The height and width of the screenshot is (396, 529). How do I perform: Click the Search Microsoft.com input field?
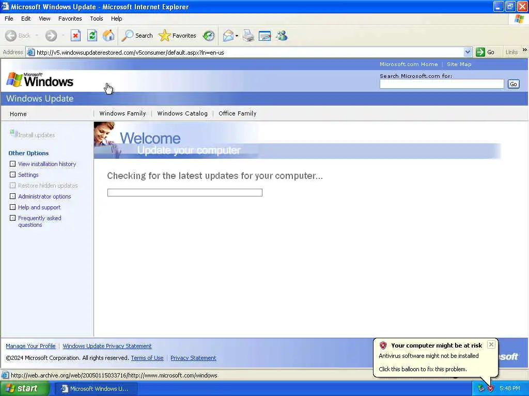[x=442, y=84]
